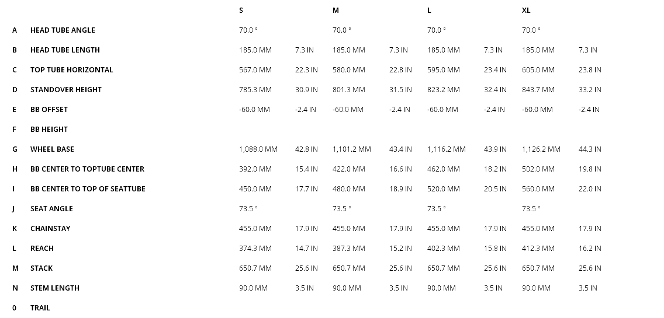
Task: Select the WHEEL BASE row label
Action: 52,149
